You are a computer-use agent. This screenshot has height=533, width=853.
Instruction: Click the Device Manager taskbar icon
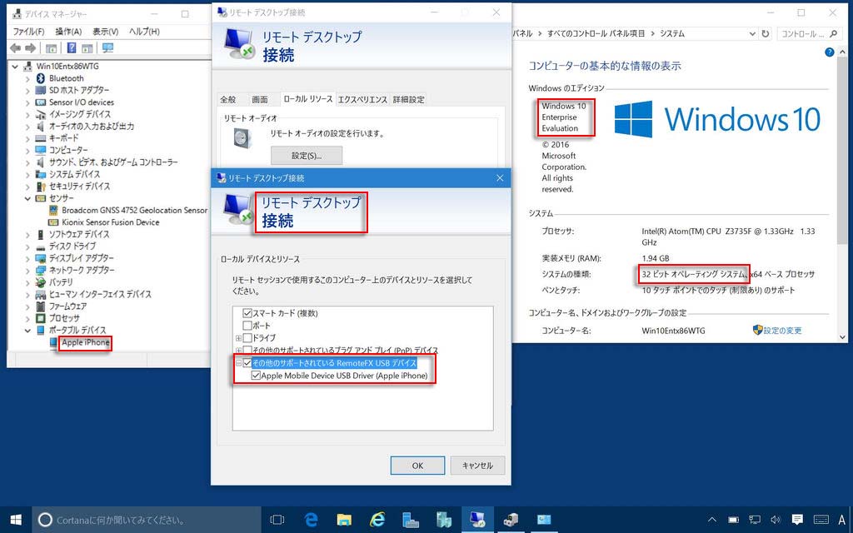click(x=511, y=520)
